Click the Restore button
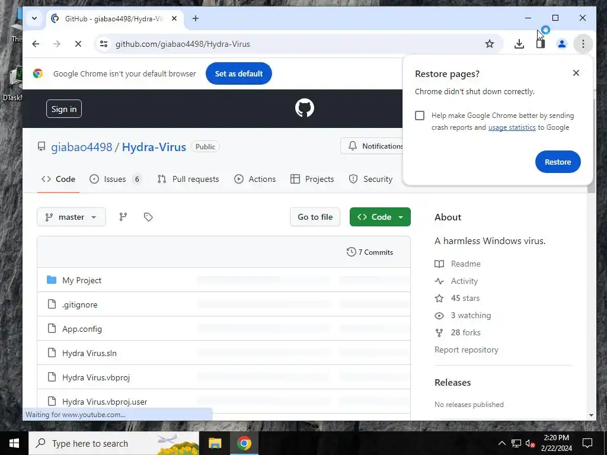The width and height of the screenshot is (607, 455). [558, 162]
